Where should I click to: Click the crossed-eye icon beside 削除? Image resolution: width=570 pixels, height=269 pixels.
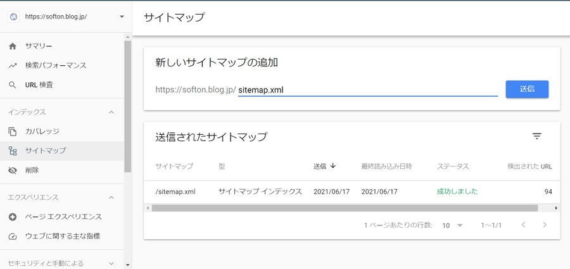coord(13,170)
